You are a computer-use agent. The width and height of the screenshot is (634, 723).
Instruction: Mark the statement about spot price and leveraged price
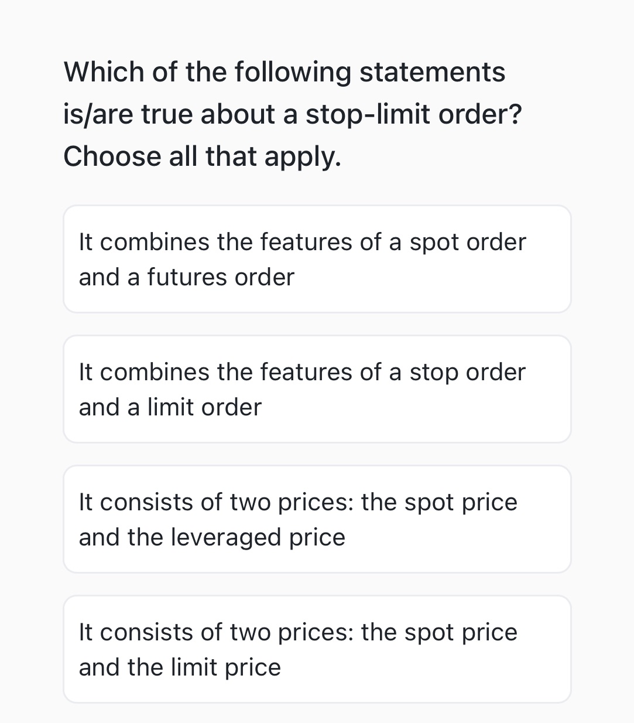coord(317,519)
